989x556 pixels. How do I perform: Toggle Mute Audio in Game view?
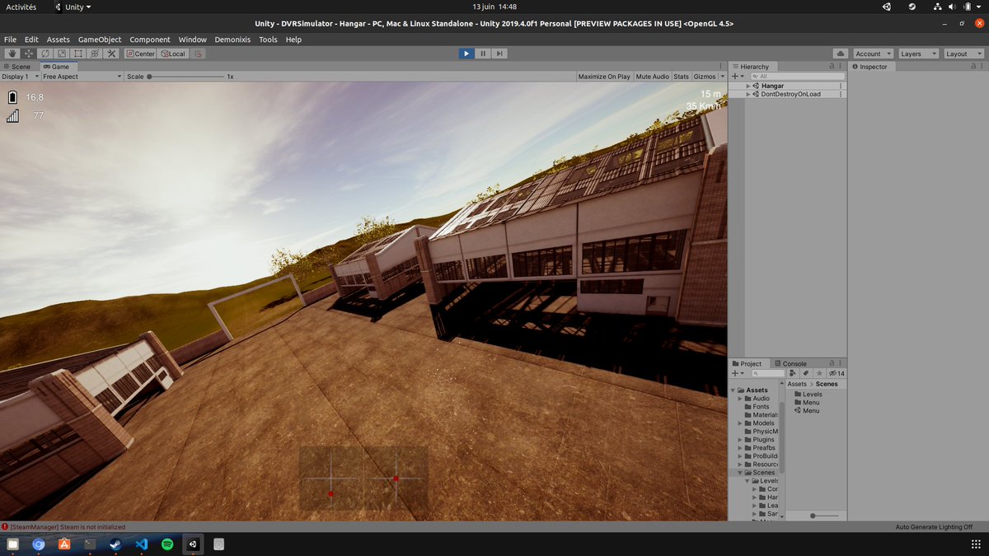[653, 77]
